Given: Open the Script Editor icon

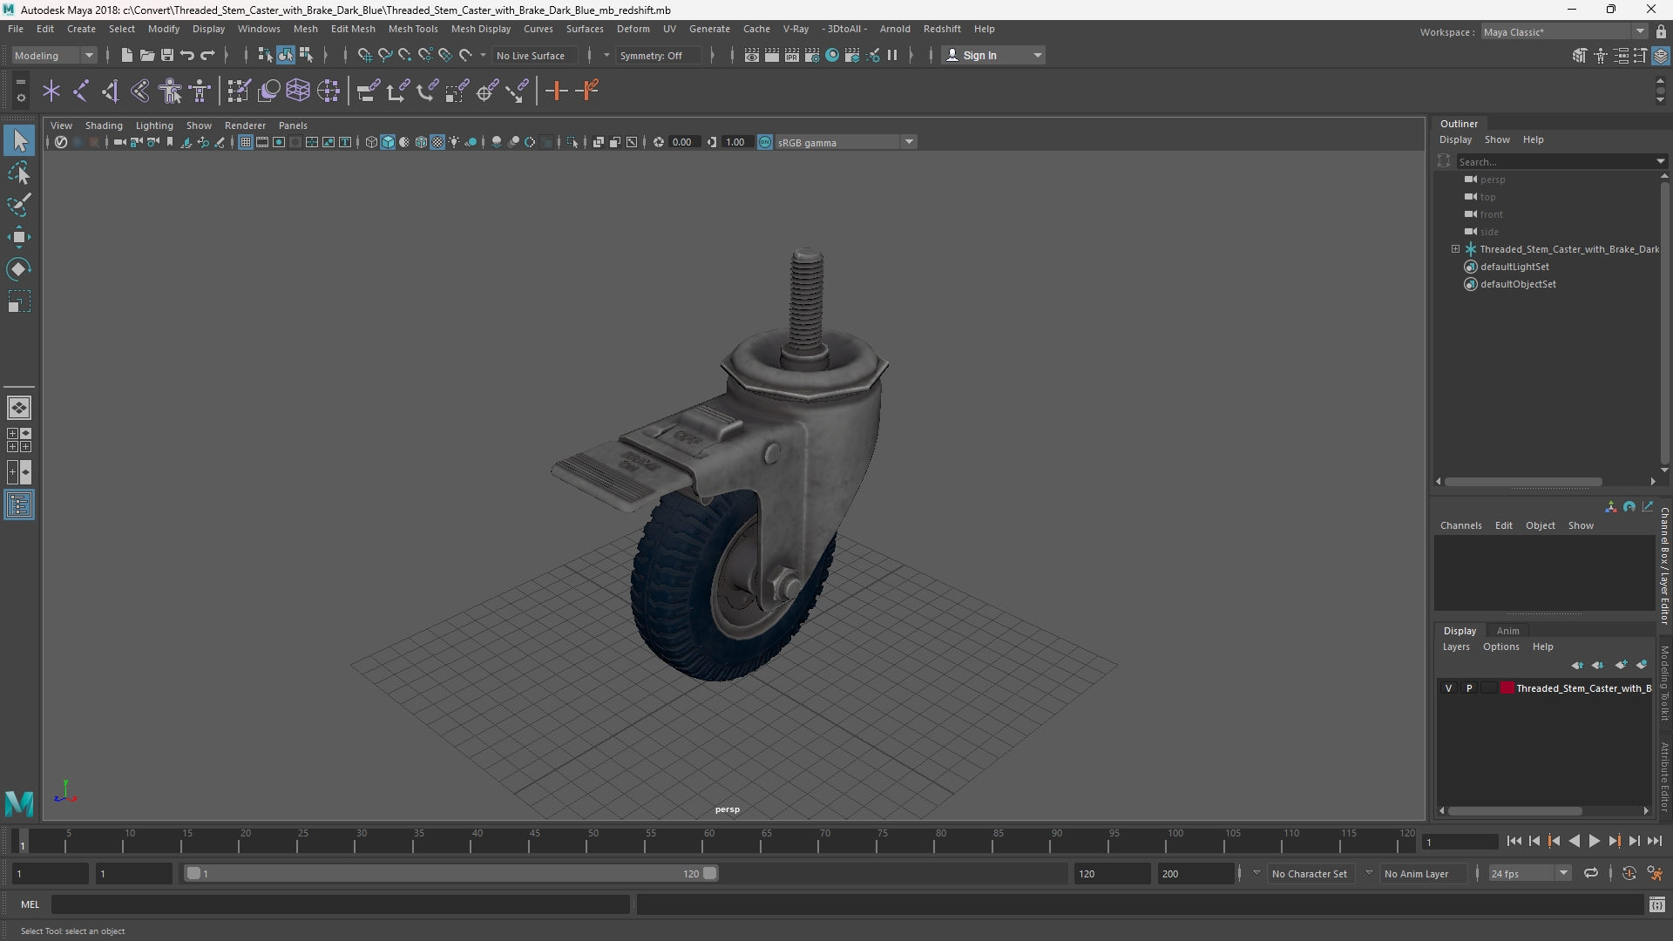Looking at the screenshot, I should 1656,905.
